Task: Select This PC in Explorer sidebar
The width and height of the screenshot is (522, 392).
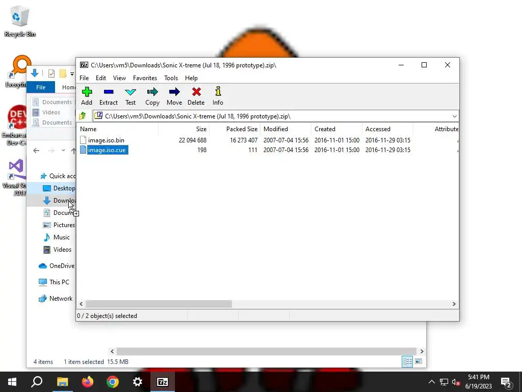Action: click(x=54, y=282)
